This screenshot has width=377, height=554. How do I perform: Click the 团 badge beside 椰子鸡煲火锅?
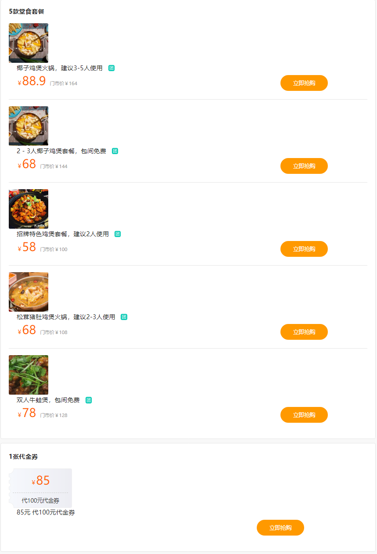click(111, 68)
